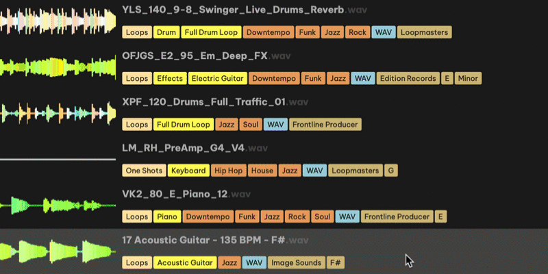Click key E tag on VK2_80_E_Piano row
This screenshot has height=274, width=548.
[440, 216]
